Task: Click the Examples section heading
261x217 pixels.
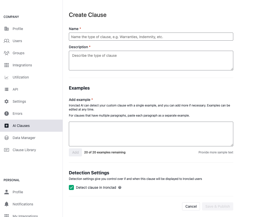Action: point(79,88)
